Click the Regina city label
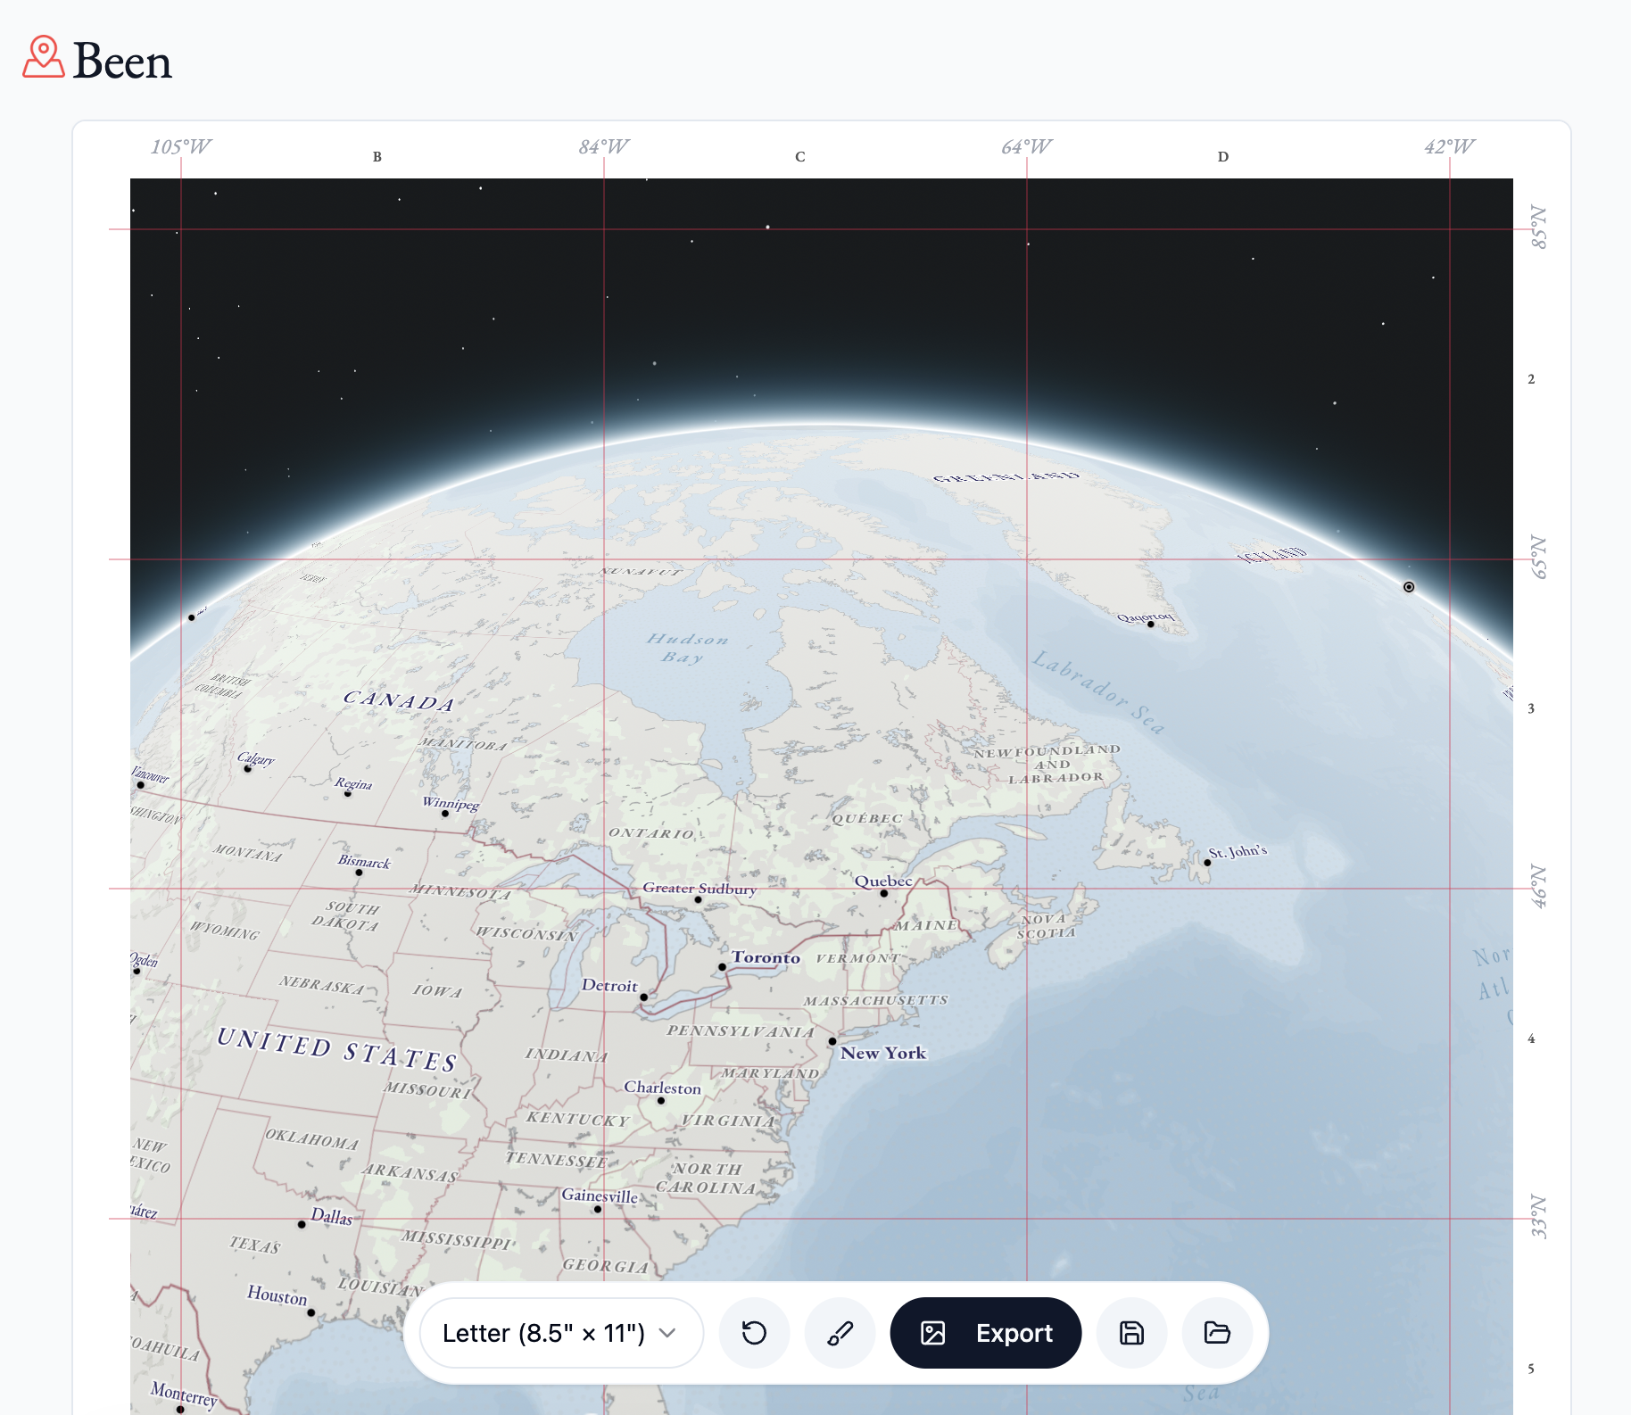 pyautogui.click(x=353, y=783)
